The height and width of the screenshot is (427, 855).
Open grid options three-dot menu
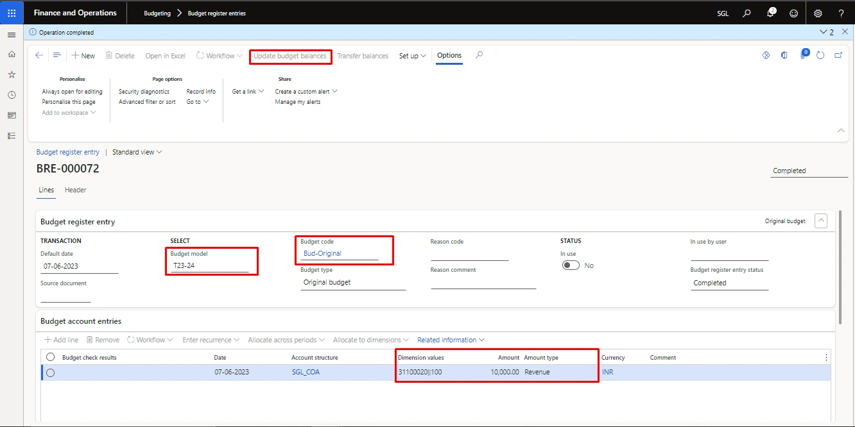pyautogui.click(x=826, y=357)
